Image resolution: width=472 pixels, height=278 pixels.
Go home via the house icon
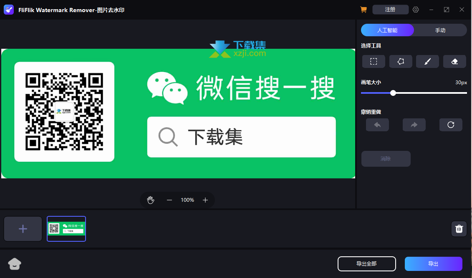(x=15, y=264)
